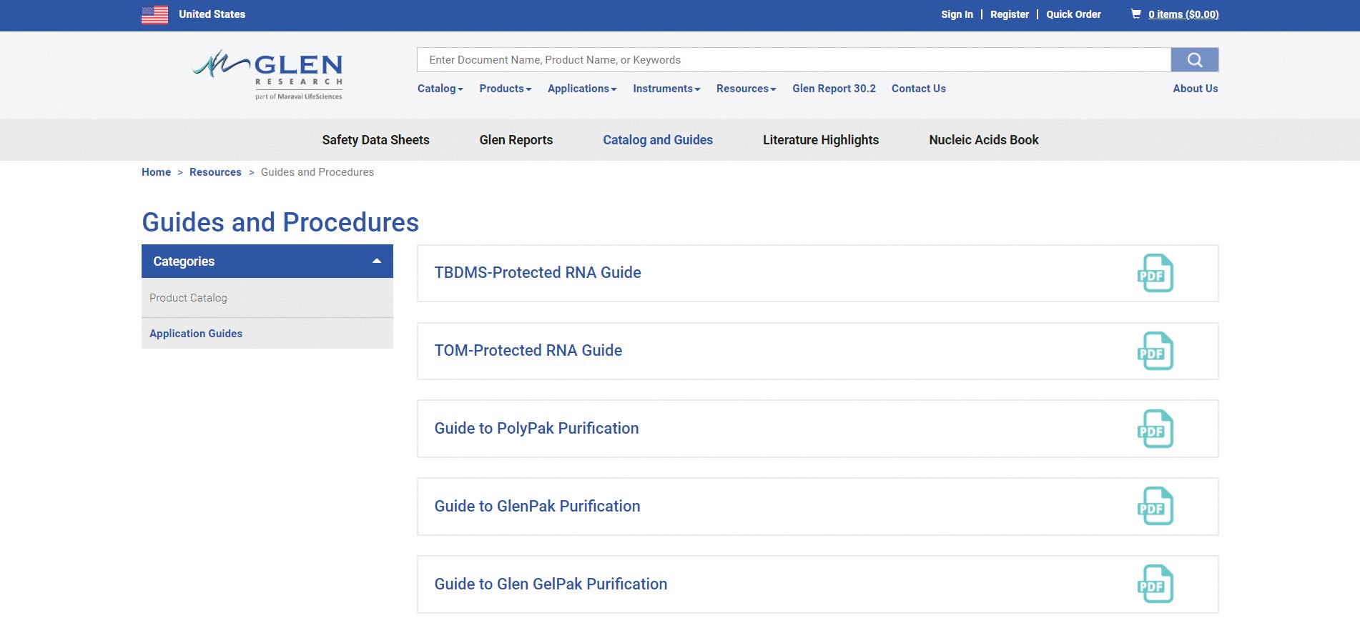The width and height of the screenshot is (1360, 623).
Task: Open PDF icon for Glen GelPak Purification
Action: (x=1155, y=584)
